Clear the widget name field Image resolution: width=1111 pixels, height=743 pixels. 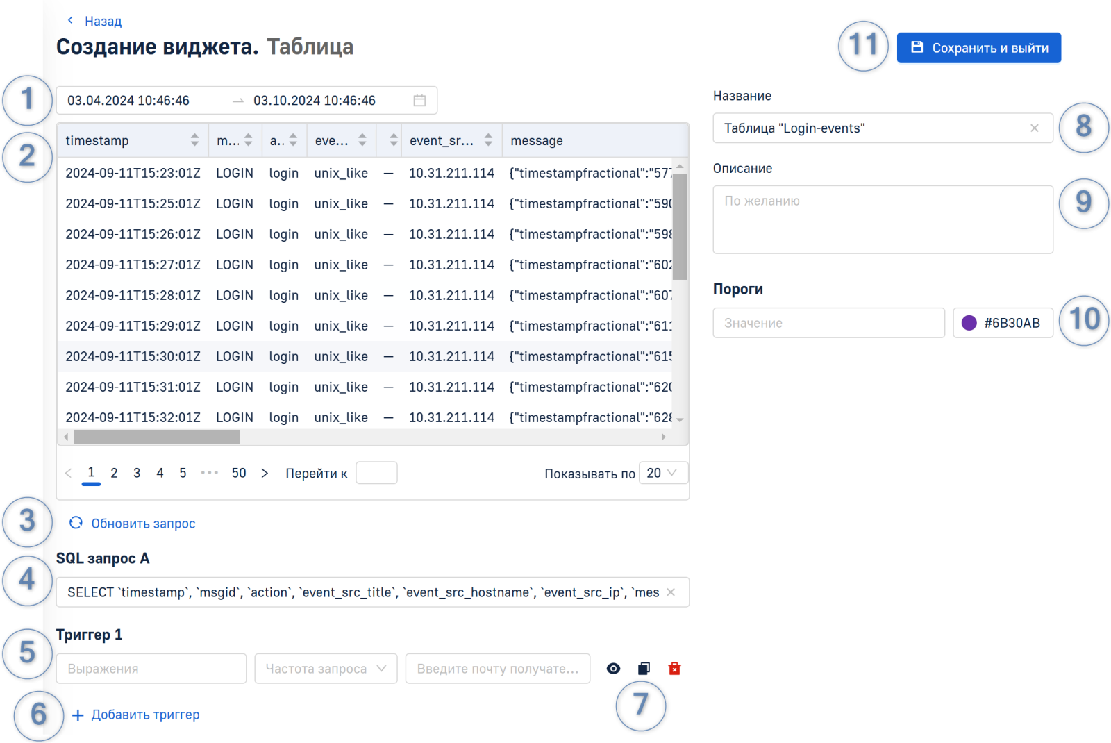point(1034,128)
